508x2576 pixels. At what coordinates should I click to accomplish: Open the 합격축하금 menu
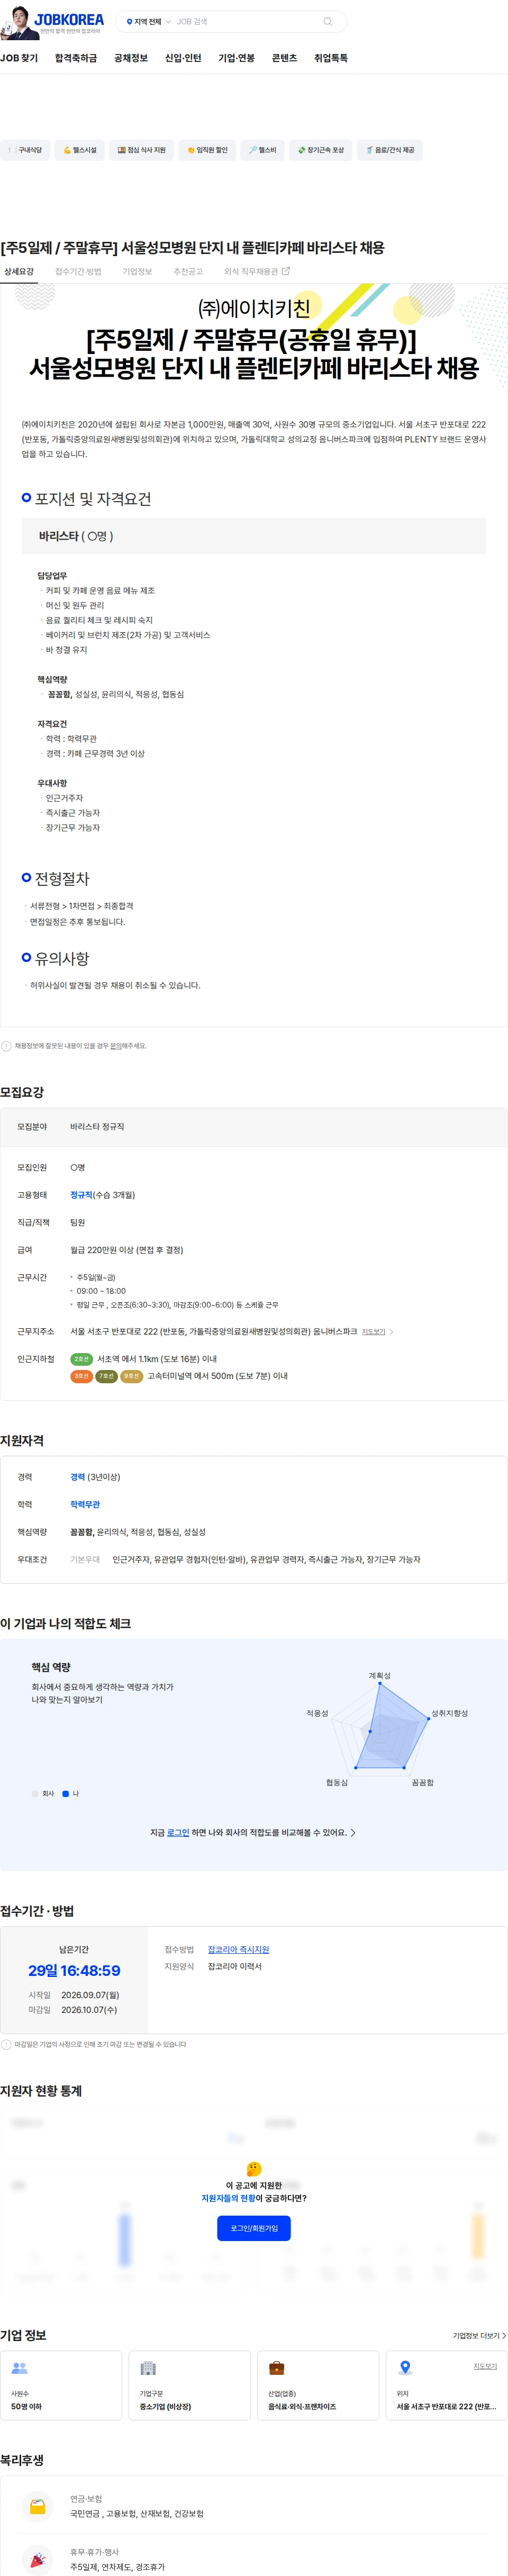point(76,58)
